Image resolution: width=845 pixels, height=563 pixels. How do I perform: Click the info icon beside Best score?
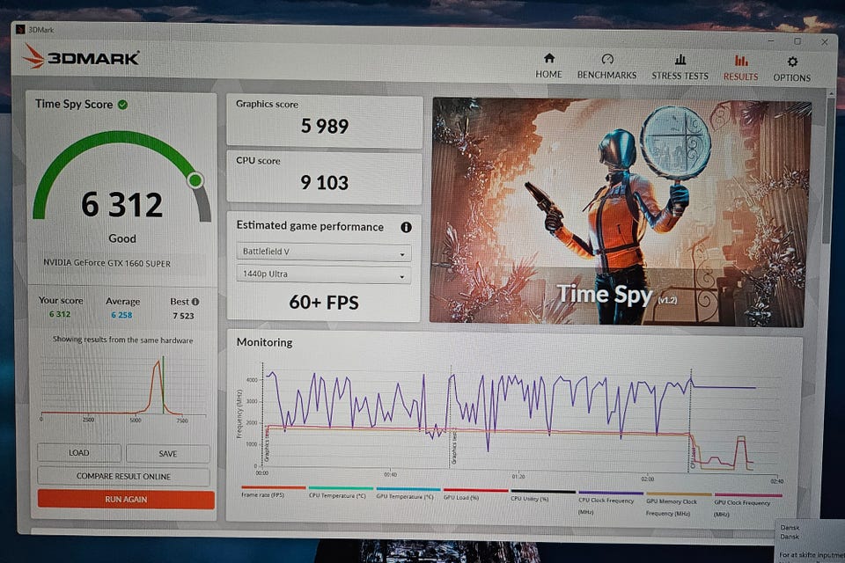[195, 302]
